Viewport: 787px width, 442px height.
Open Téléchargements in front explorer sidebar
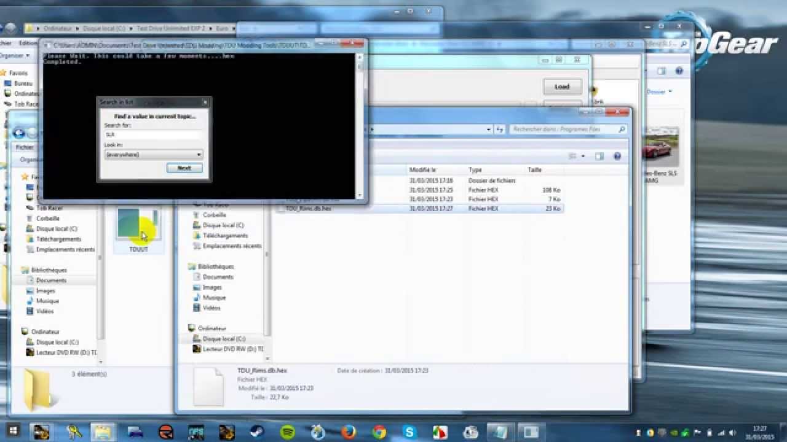[x=225, y=236]
